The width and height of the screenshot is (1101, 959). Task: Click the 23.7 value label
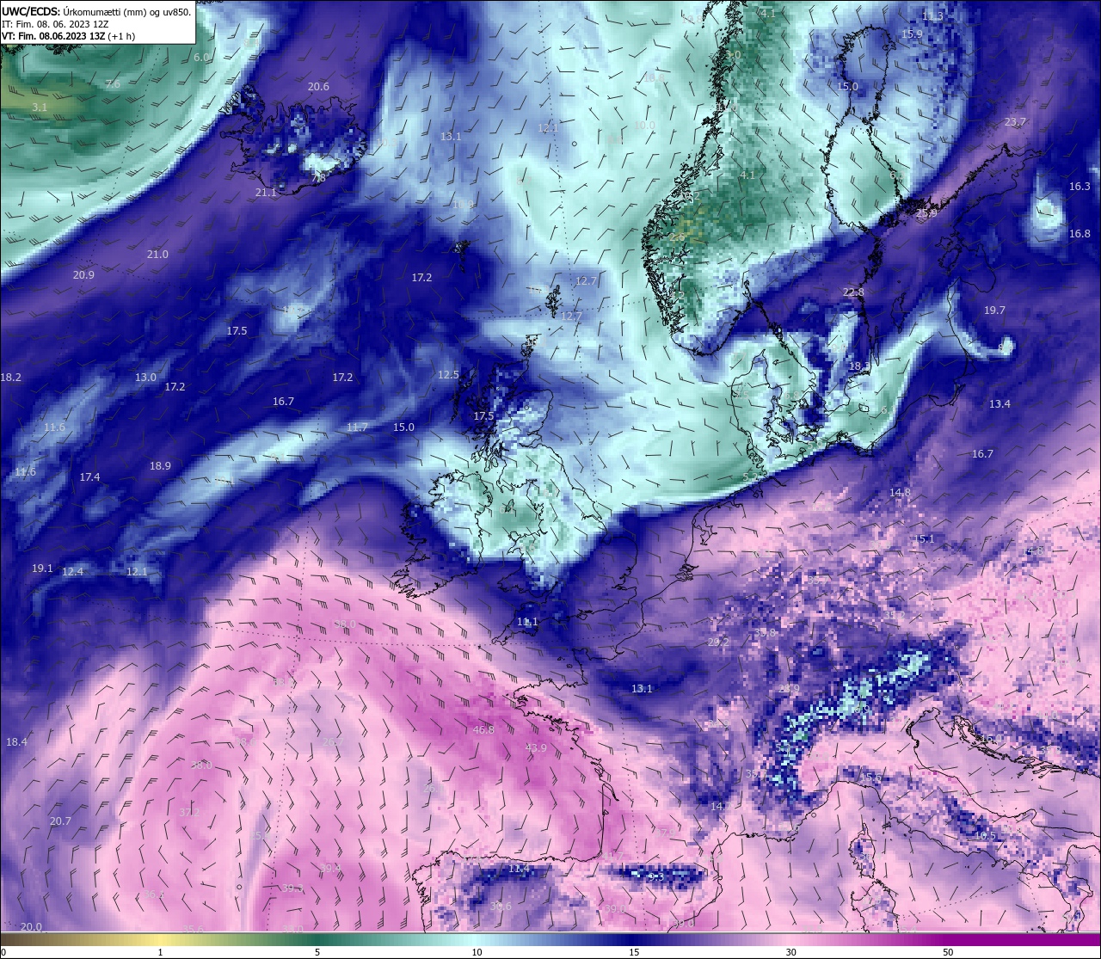pos(1015,121)
